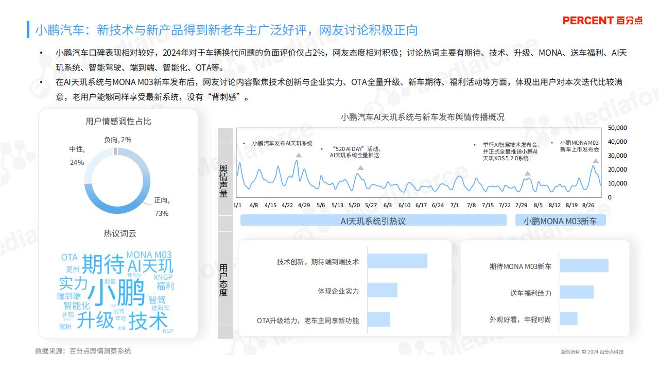The width and height of the screenshot is (659, 371).
Task: Click the label 体现企业实力
Action: point(338,291)
